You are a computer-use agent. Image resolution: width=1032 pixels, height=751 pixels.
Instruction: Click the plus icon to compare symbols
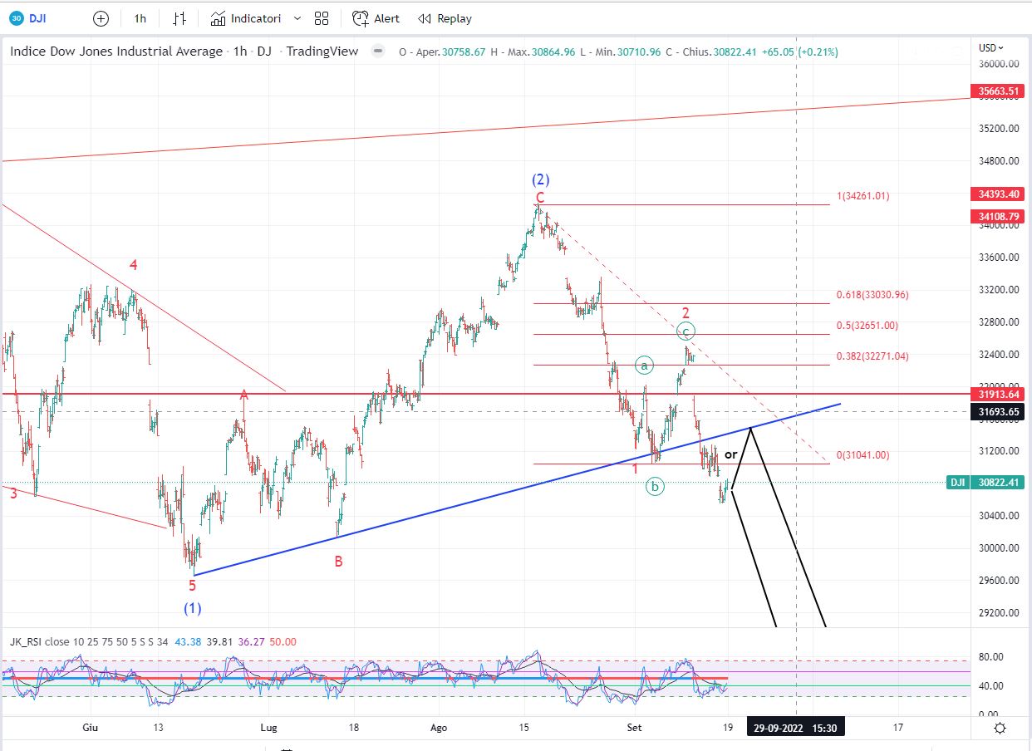coord(101,18)
